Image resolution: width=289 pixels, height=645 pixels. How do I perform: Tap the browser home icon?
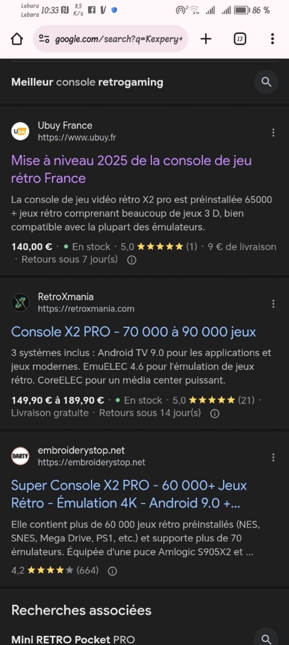pyautogui.click(x=17, y=39)
